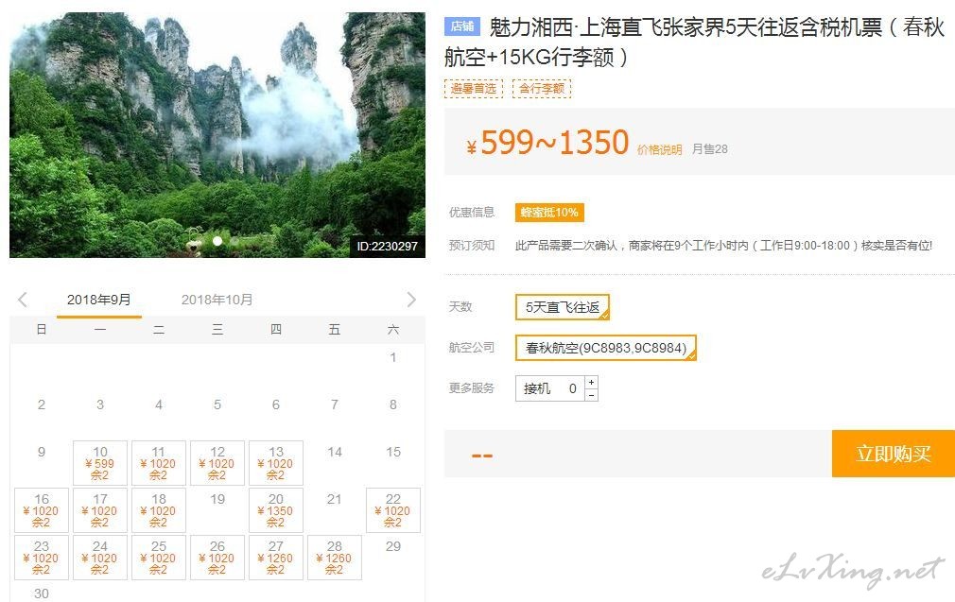955x602 pixels.
Task: Pick September 11 priced ¥1020
Action: [x=158, y=463]
